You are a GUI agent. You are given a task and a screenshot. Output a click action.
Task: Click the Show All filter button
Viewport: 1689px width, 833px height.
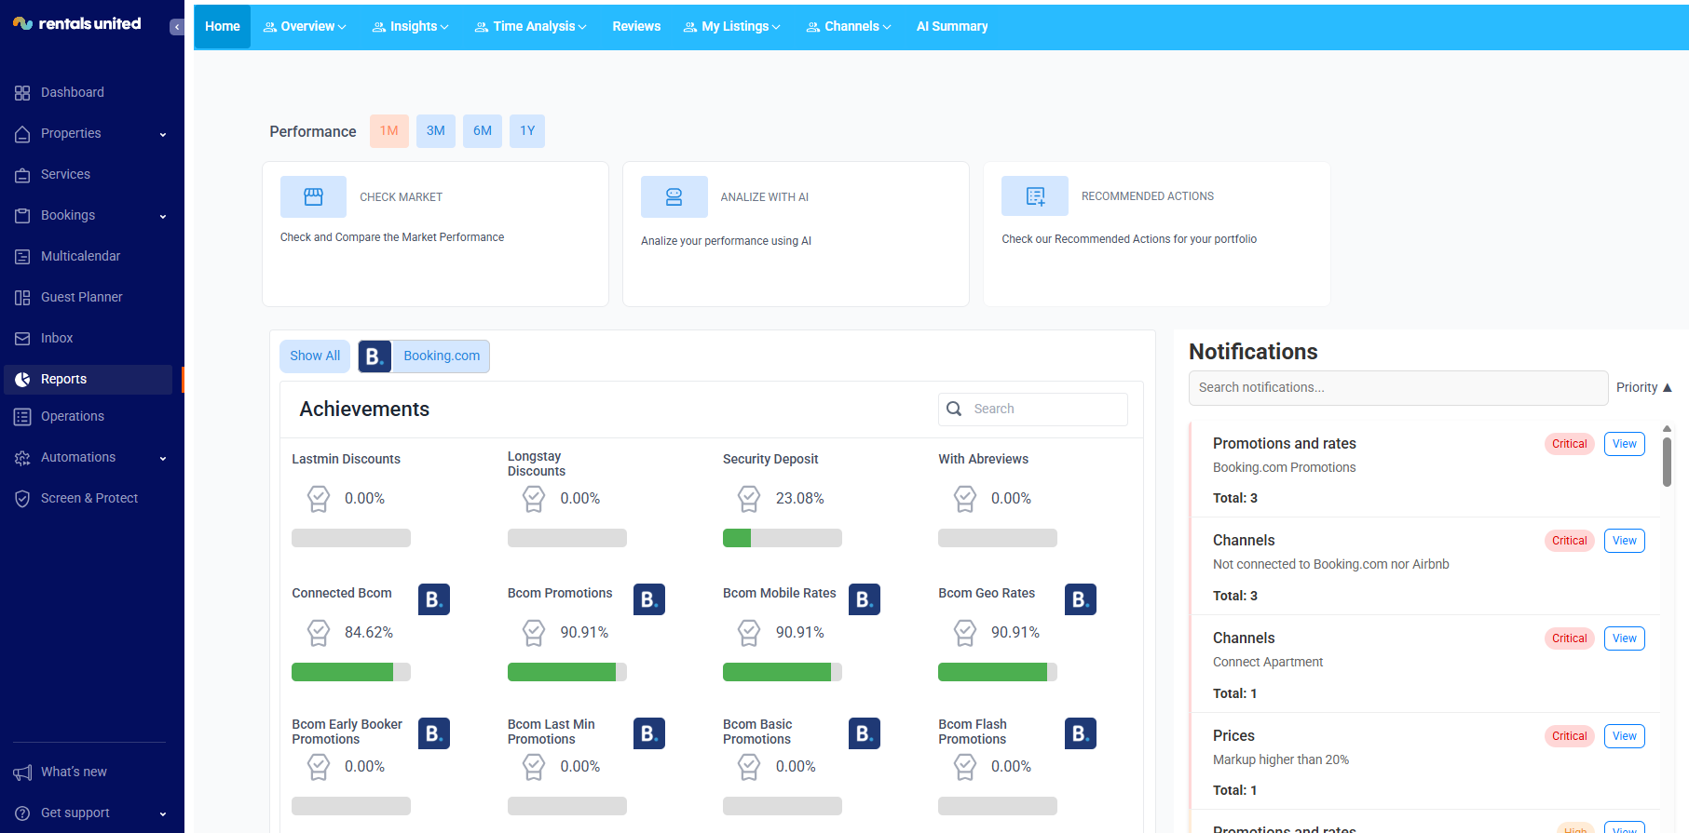pos(315,356)
